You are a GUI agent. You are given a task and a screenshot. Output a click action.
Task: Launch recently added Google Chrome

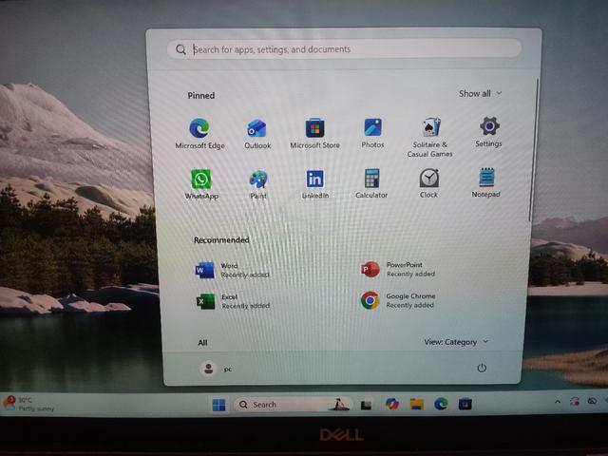tap(398, 300)
